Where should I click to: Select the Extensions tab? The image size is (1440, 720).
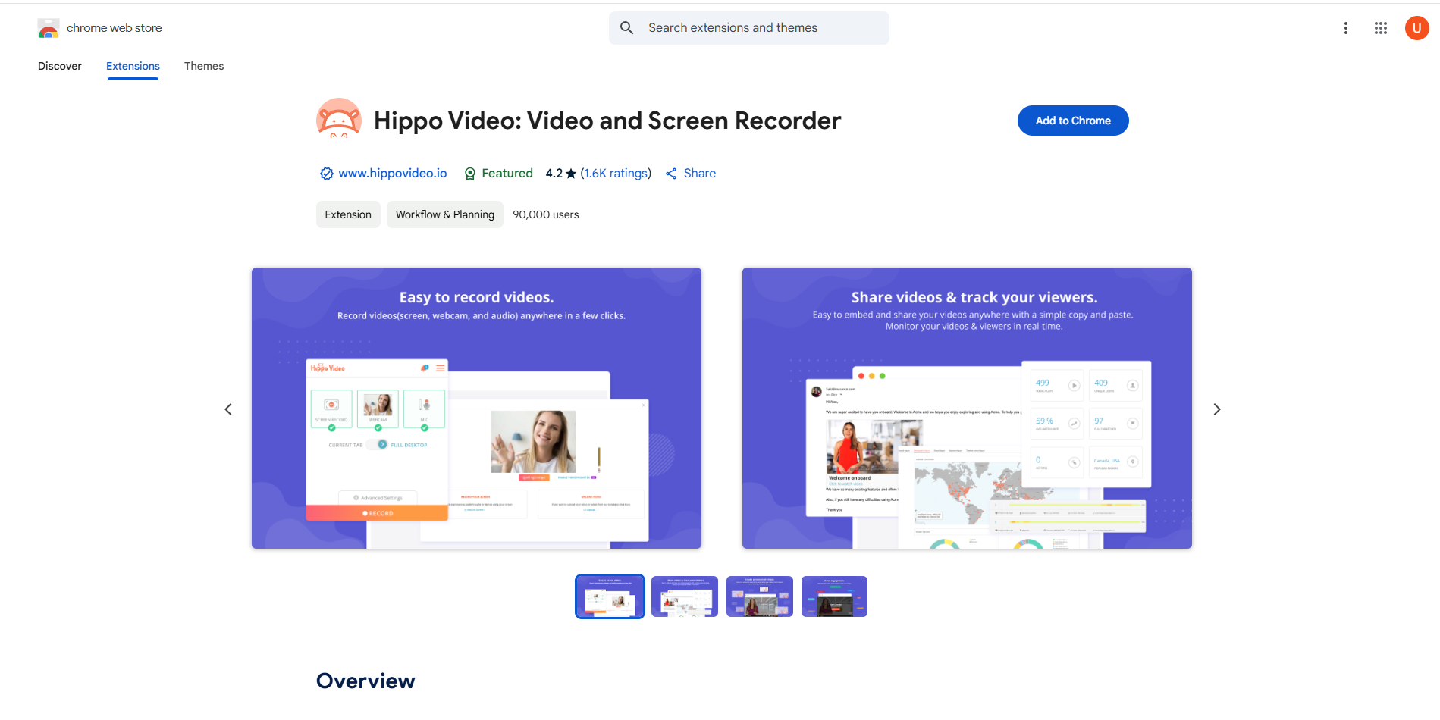(x=132, y=66)
